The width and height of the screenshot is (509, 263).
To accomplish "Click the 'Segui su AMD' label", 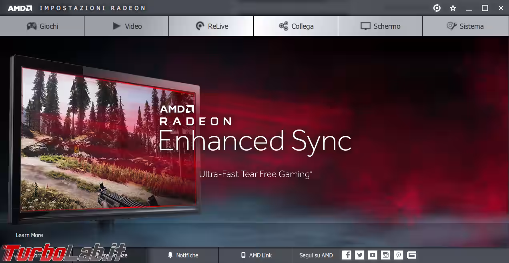I will (316, 255).
